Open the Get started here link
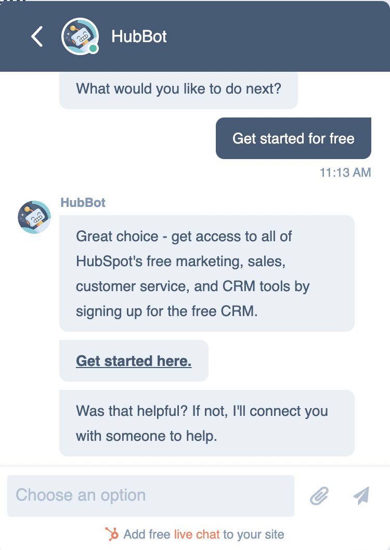This screenshot has height=550, width=390. point(134,360)
